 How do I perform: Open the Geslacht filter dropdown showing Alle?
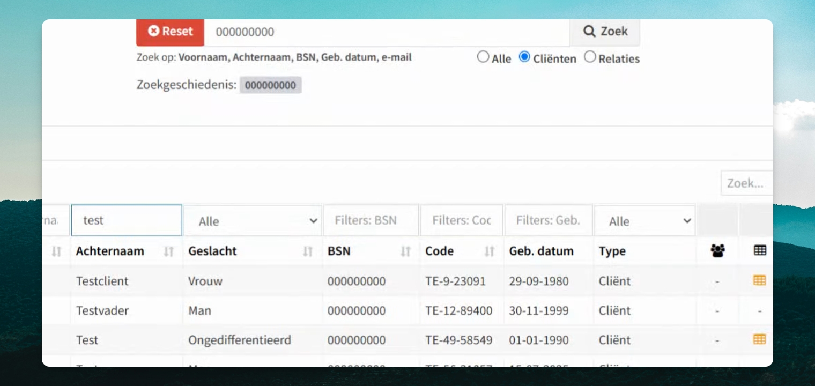[x=253, y=221]
